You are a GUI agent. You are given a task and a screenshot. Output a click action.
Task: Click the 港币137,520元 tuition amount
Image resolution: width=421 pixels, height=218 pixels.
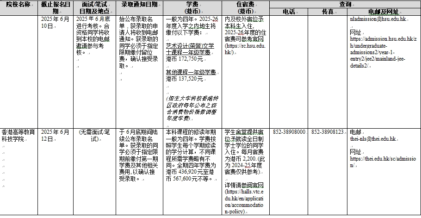pyautogui.click(x=185, y=79)
